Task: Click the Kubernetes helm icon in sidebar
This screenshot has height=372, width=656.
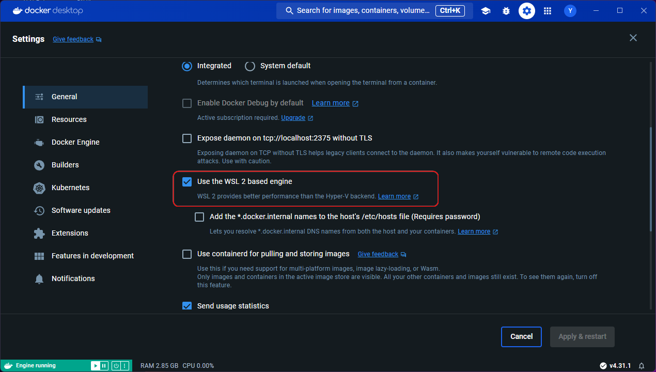Action: click(x=39, y=188)
